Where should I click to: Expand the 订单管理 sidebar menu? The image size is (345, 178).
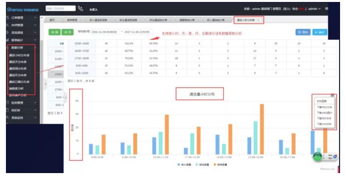[x=21, y=18]
